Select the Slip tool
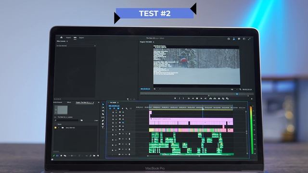Viewport: 308px width, 173px height. pos(103,117)
